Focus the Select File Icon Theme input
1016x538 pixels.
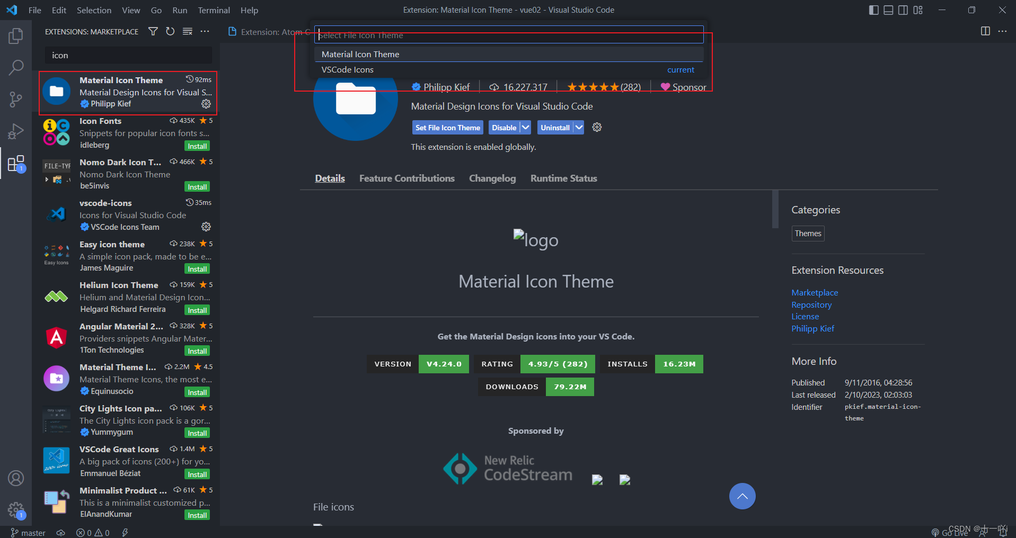pos(509,35)
